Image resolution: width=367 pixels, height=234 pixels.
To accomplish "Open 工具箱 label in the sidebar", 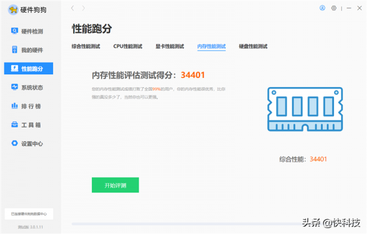I will click(31, 125).
